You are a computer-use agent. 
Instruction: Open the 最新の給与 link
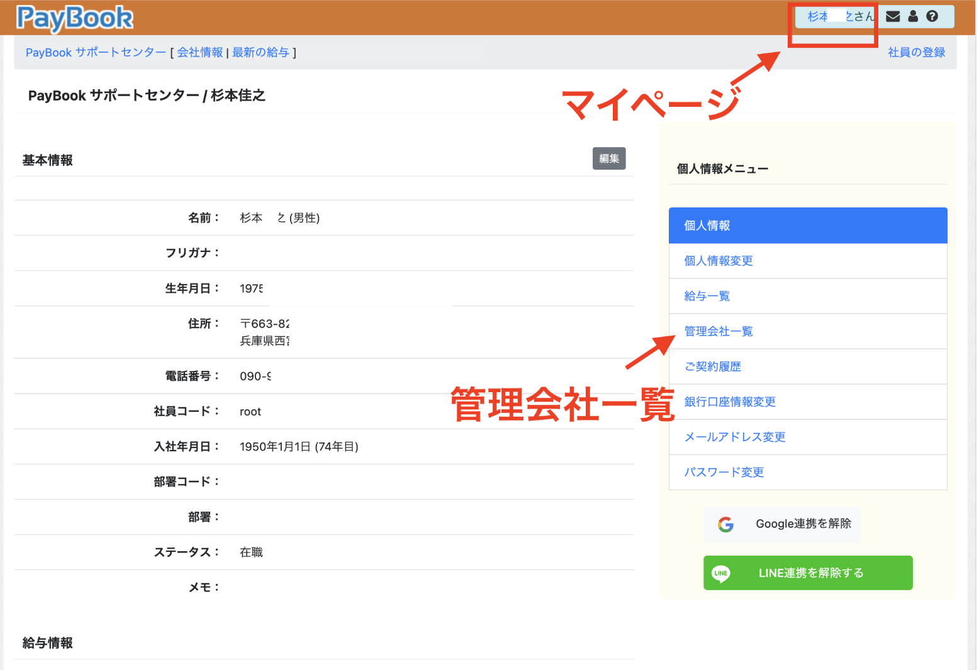coord(261,52)
